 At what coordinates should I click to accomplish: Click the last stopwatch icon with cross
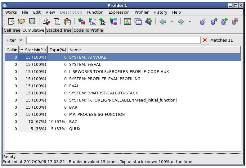point(235,21)
